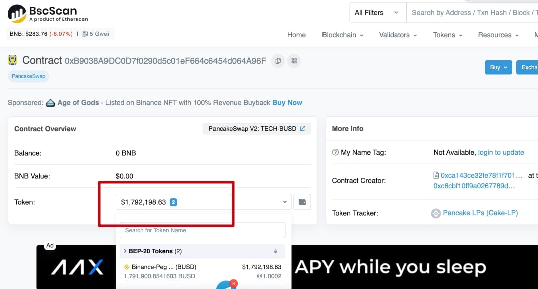
Task: Show the address QR code
Action: (294, 61)
